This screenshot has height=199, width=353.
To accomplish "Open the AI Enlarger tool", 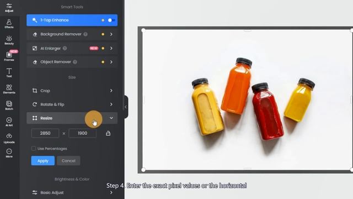I will point(72,48).
